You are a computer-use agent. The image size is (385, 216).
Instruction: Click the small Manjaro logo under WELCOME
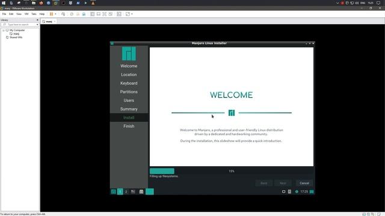[232, 113]
